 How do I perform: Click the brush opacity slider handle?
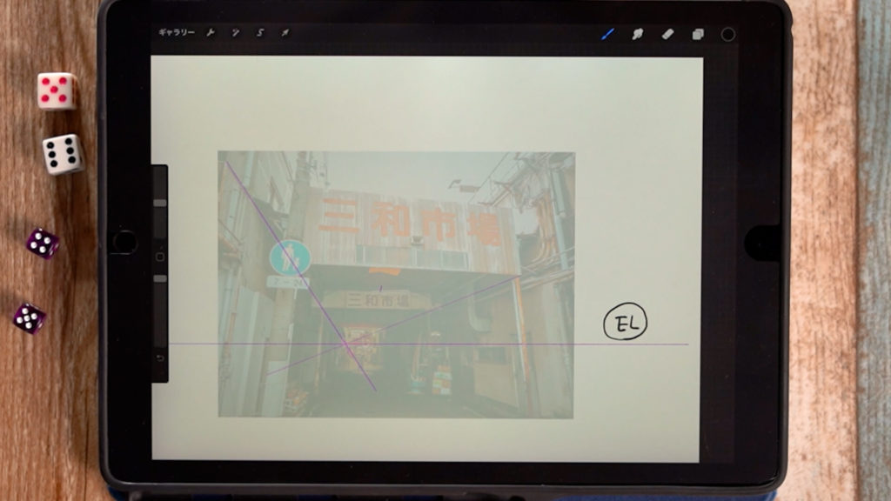coord(160,278)
